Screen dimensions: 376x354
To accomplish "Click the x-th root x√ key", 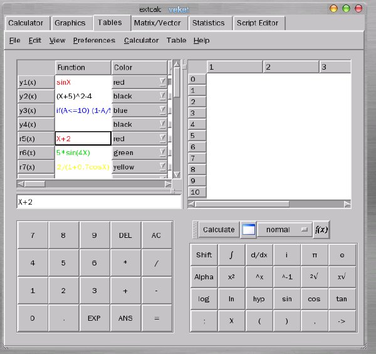I will 342,277.
